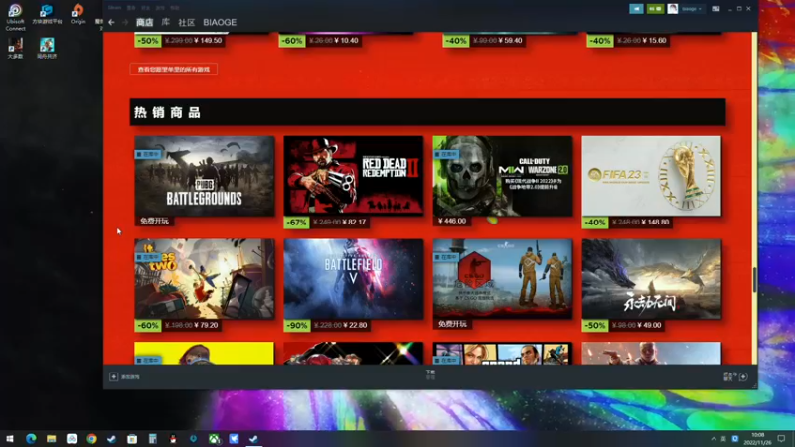
Task: Open the green Steam notifications button
Action: (x=655, y=9)
